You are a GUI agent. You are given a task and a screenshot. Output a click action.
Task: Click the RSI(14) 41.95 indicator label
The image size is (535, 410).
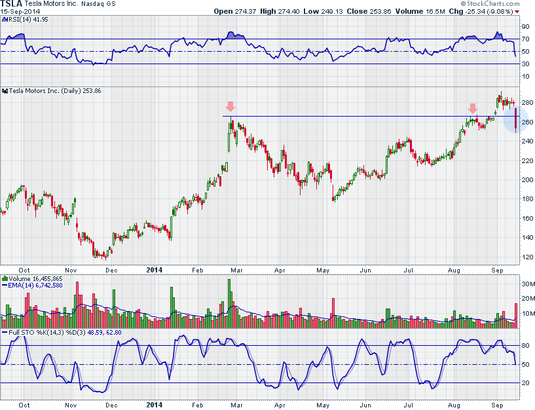click(28, 20)
